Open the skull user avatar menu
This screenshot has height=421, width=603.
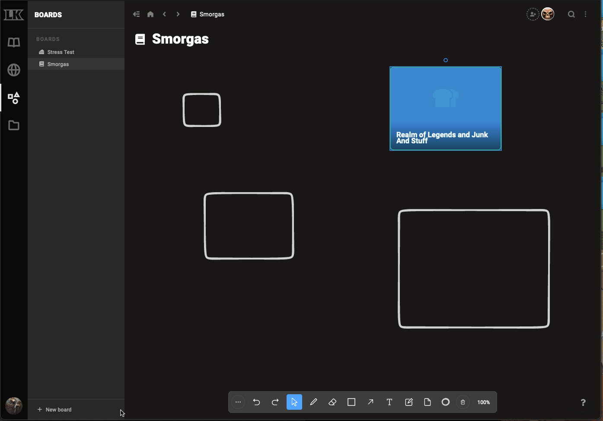(548, 14)
